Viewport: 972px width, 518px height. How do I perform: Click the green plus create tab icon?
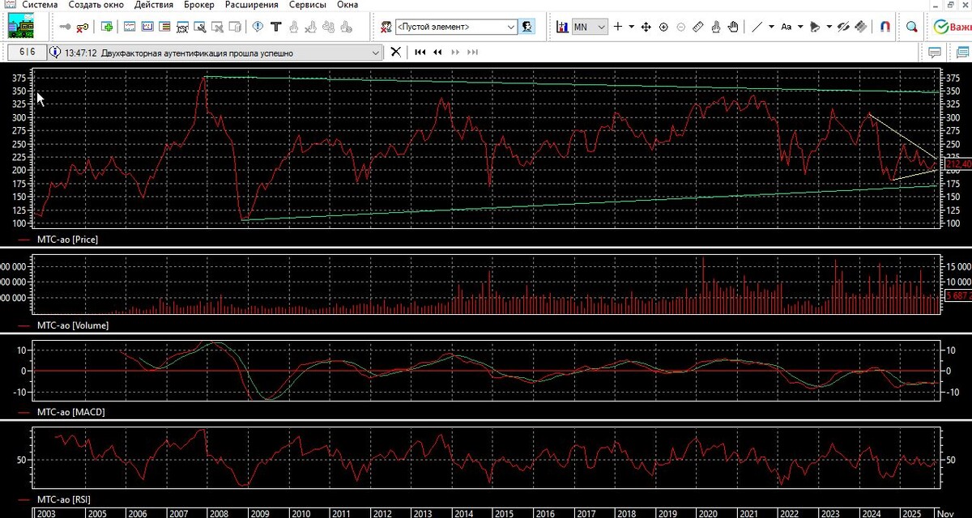107,27
